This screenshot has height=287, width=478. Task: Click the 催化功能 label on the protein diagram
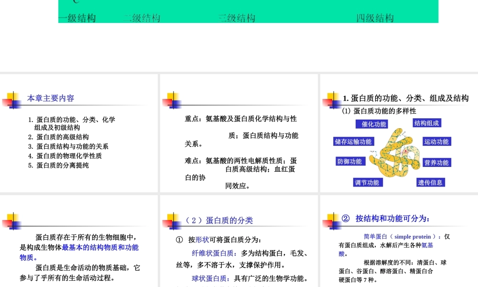click(x=372, y=124)
